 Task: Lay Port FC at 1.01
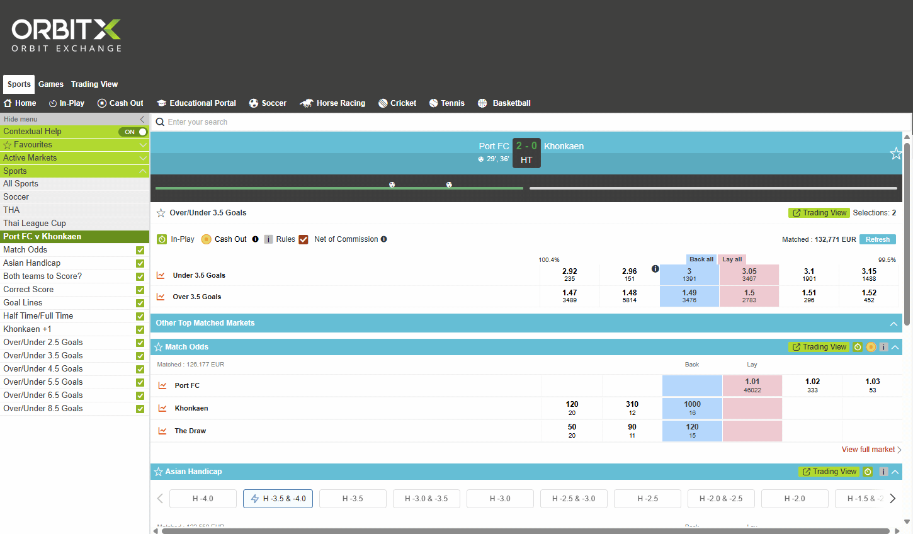pos(752,385)
